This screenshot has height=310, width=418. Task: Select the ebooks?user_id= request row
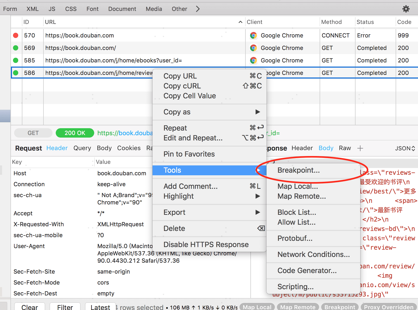pos(214,60)
